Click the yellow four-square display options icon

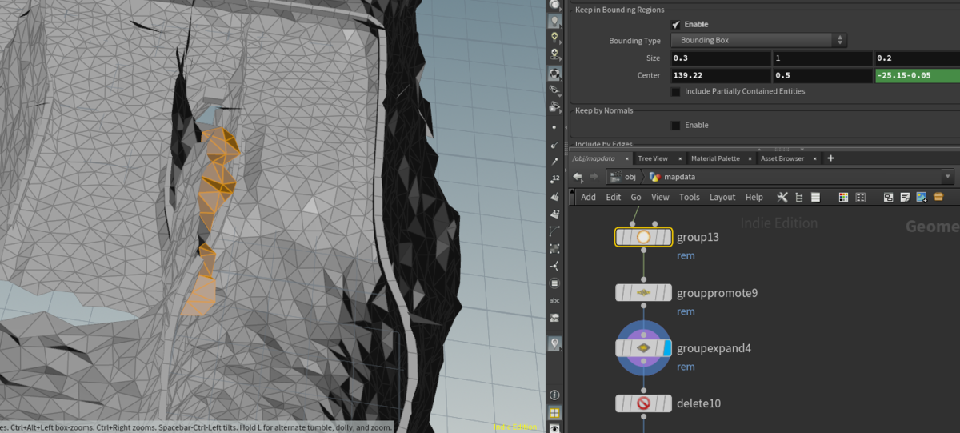[554, 413]
